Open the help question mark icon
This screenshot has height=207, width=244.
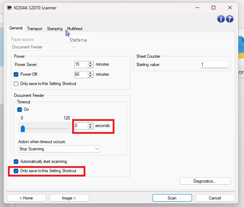coord(230,19)
